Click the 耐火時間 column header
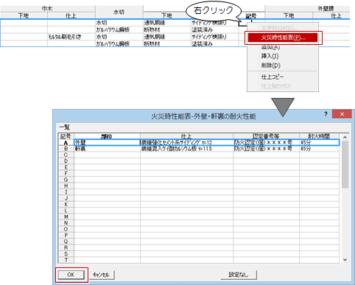 point(319,136)
